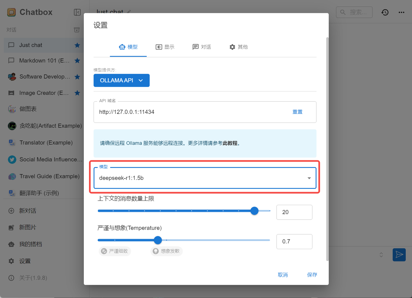The width and height of the screenshot is (412, 298).
Task: Click the Temperature slider handle
Action: tap(158, 240)
